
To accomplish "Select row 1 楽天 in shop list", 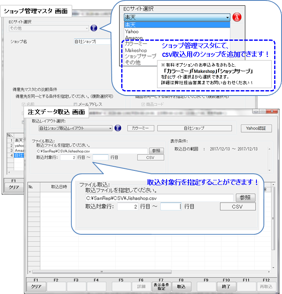I will point(16,140).
